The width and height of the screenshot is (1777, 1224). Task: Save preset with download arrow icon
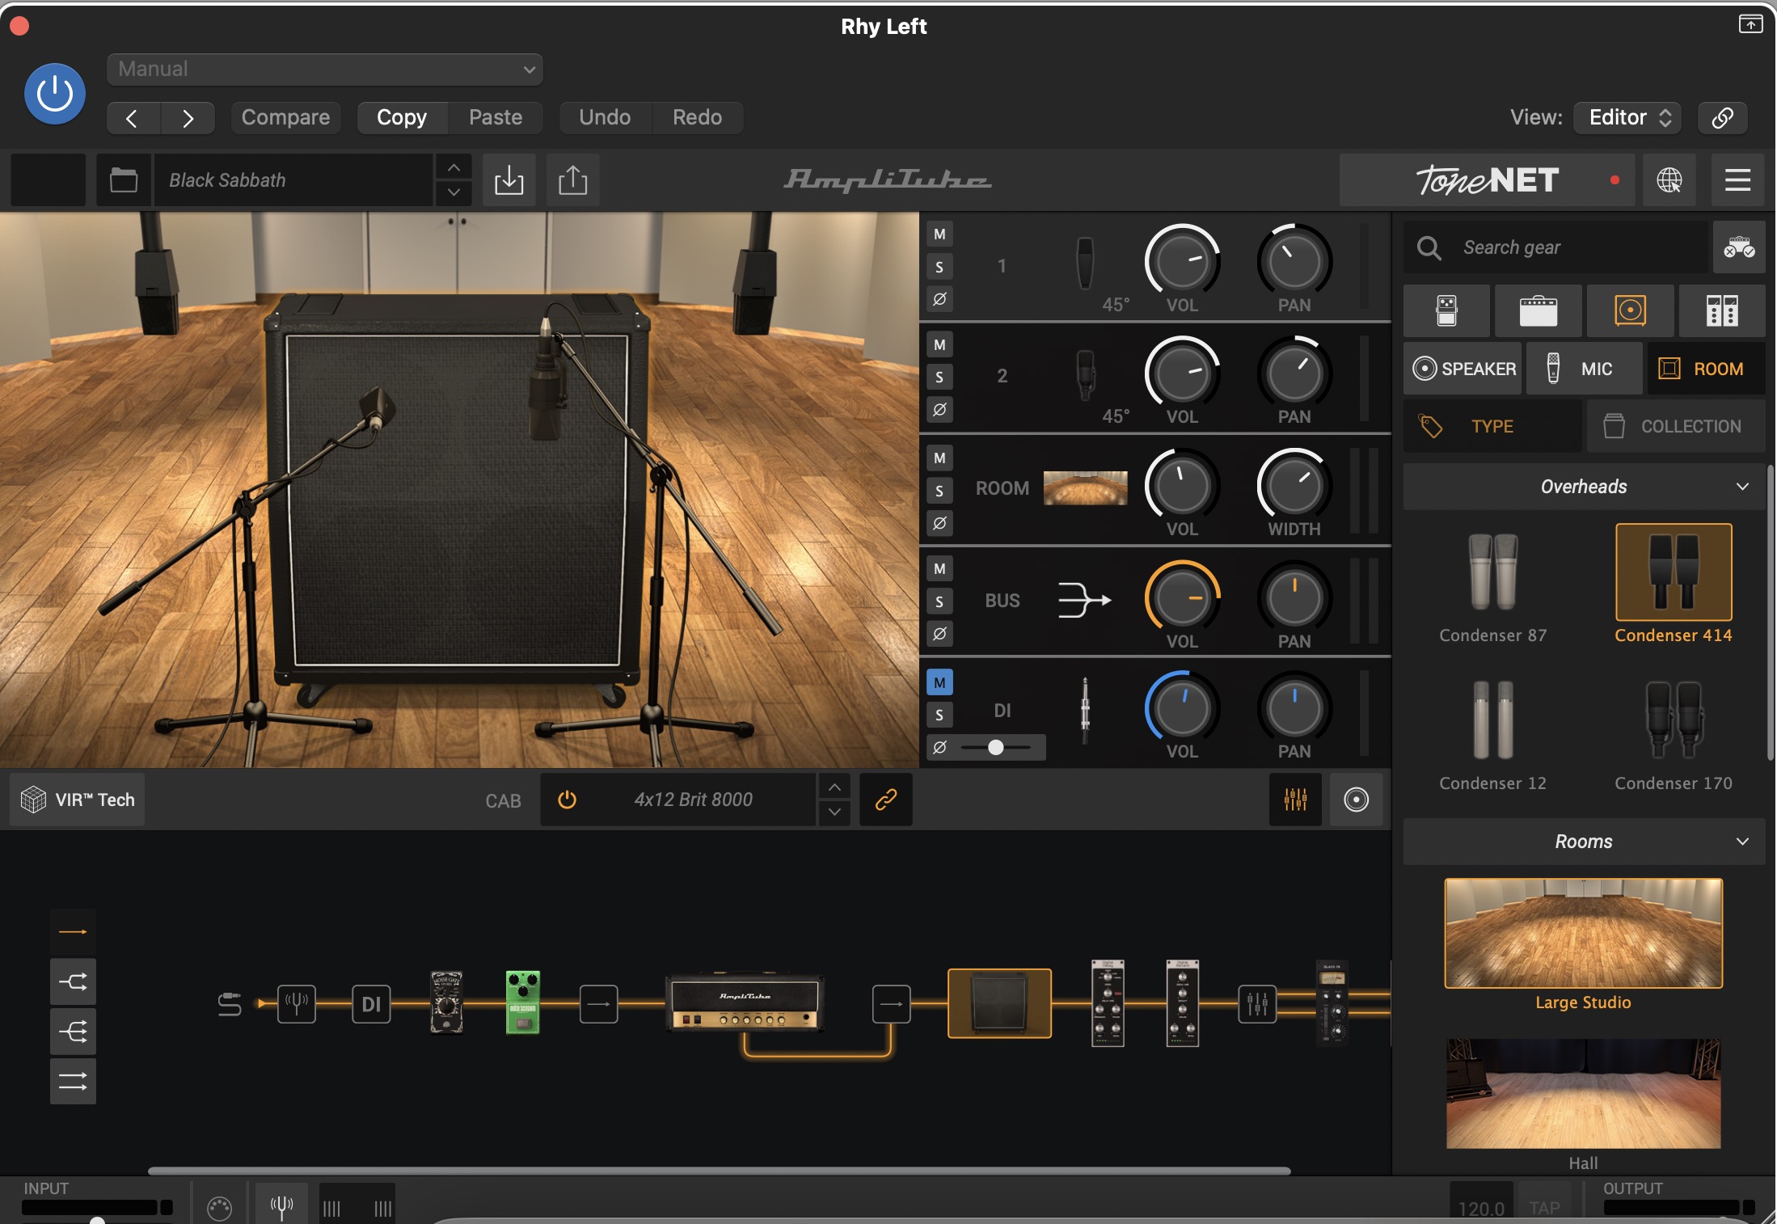(x=509, y=179)
